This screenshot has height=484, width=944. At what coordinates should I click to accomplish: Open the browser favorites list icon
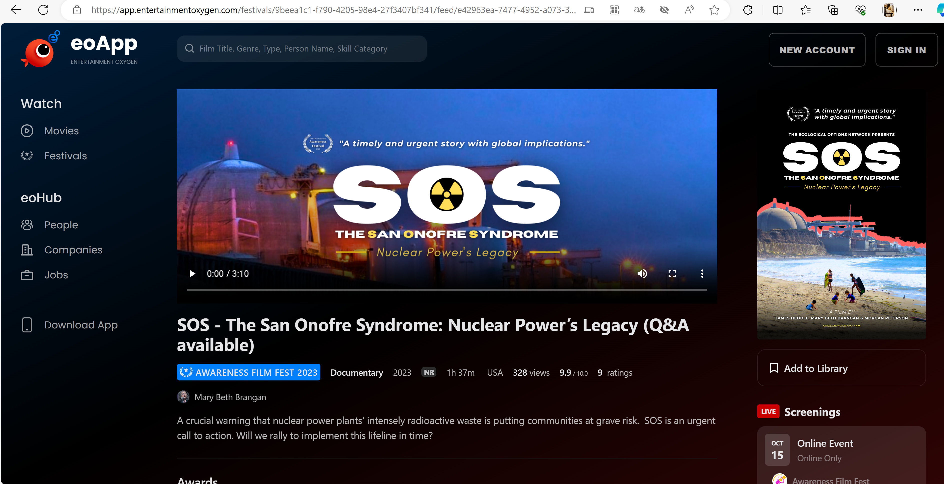tap(805, 10)
